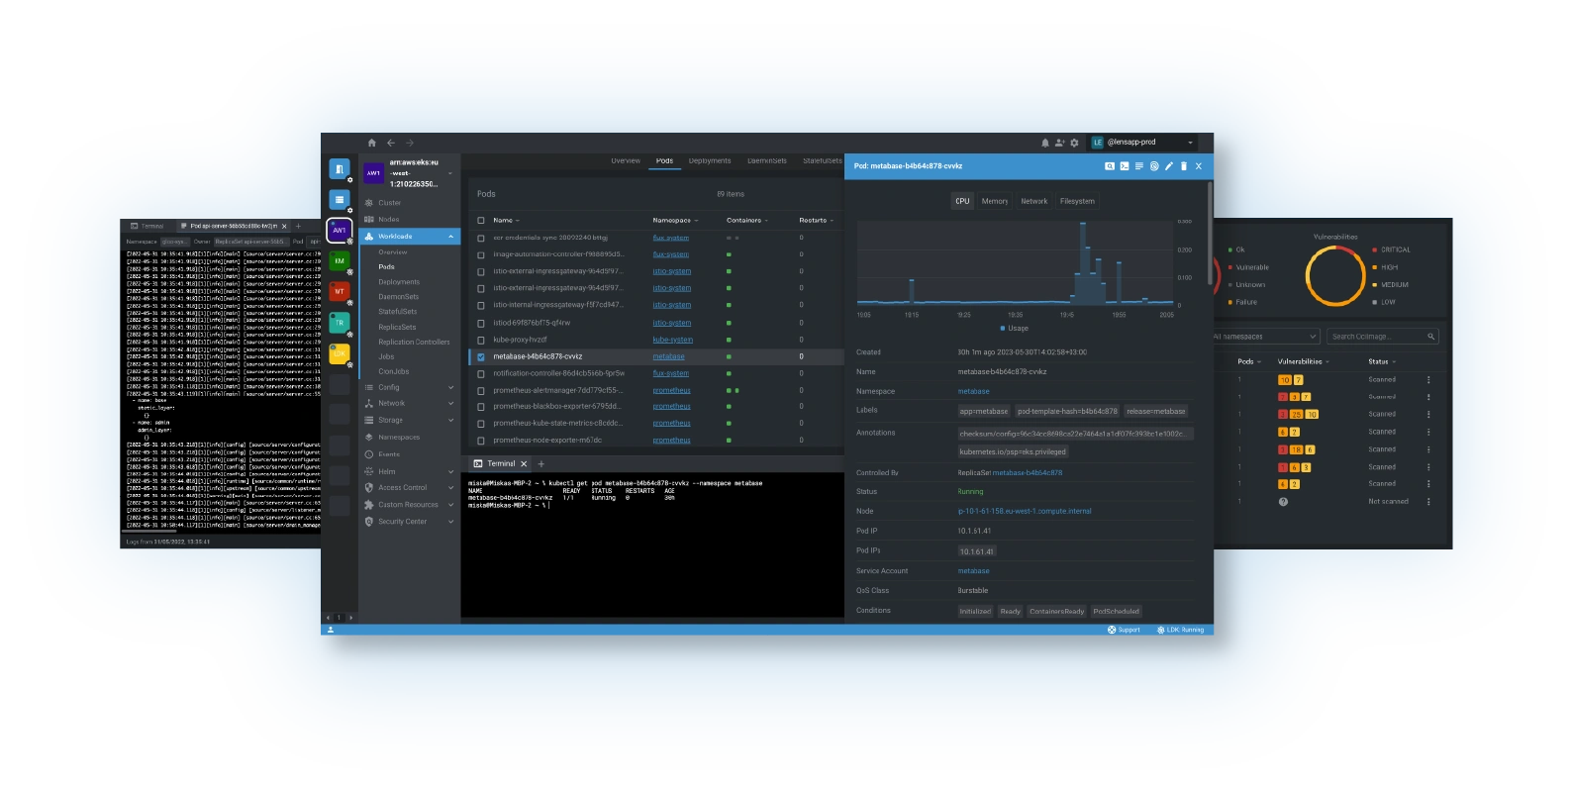Show the Filesystem metrics tab
1572x794 pixels.
[1077, 201]
